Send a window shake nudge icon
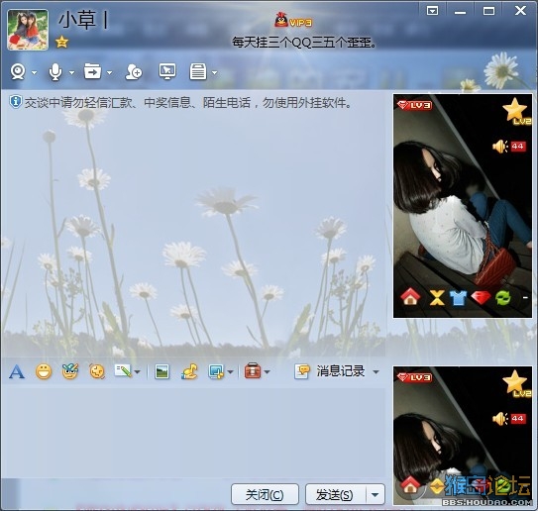The width and height of the screenshot is (538, 511). tap(97, 371)
